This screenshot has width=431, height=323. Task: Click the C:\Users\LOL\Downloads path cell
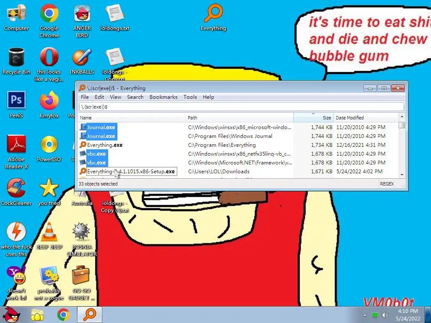pos(219,172)
